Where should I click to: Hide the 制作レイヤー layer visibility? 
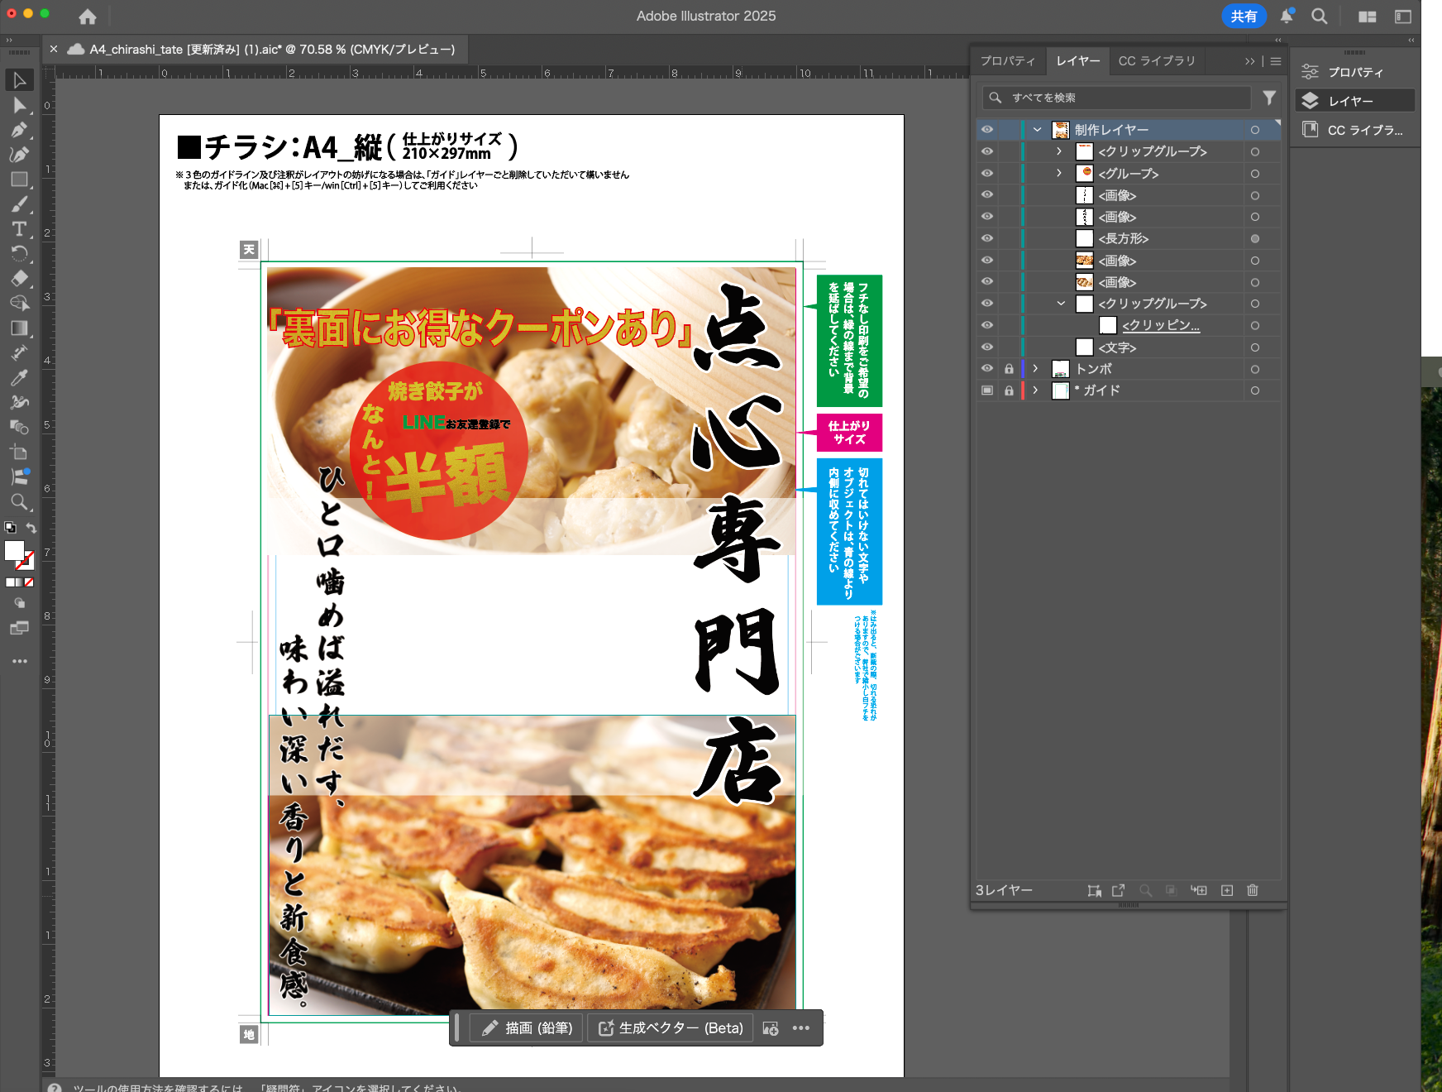tap(987, 130)
